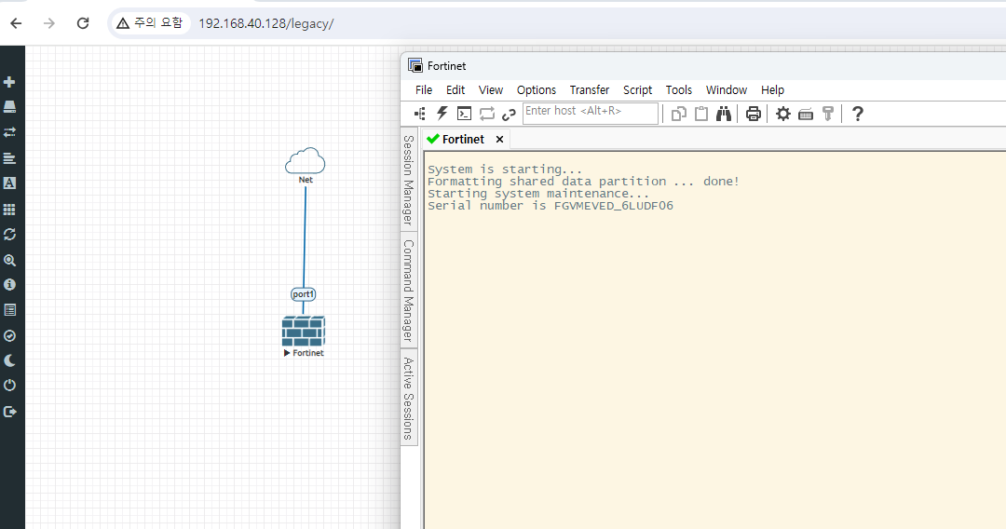This screenshot has height=529, width=1006.
Task: Open the Nodes list sidebar icon
Action: click(9, 107)
